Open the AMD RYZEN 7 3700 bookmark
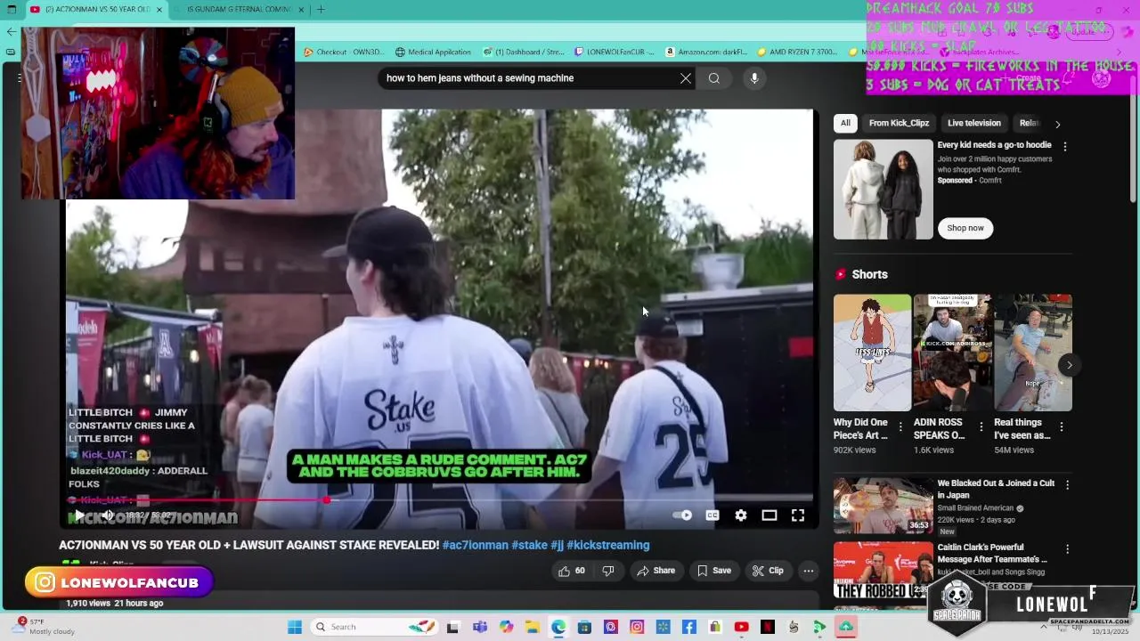The height and width of the screenshot is (641, 1140). point(797,52)
